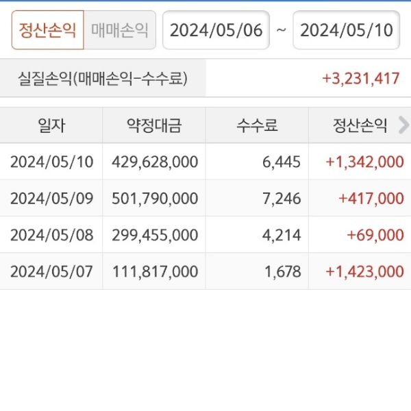The height and width of the screenshot is (411, 411).
Task: Sort by the 일자 column header
Action: click(51, 125)
